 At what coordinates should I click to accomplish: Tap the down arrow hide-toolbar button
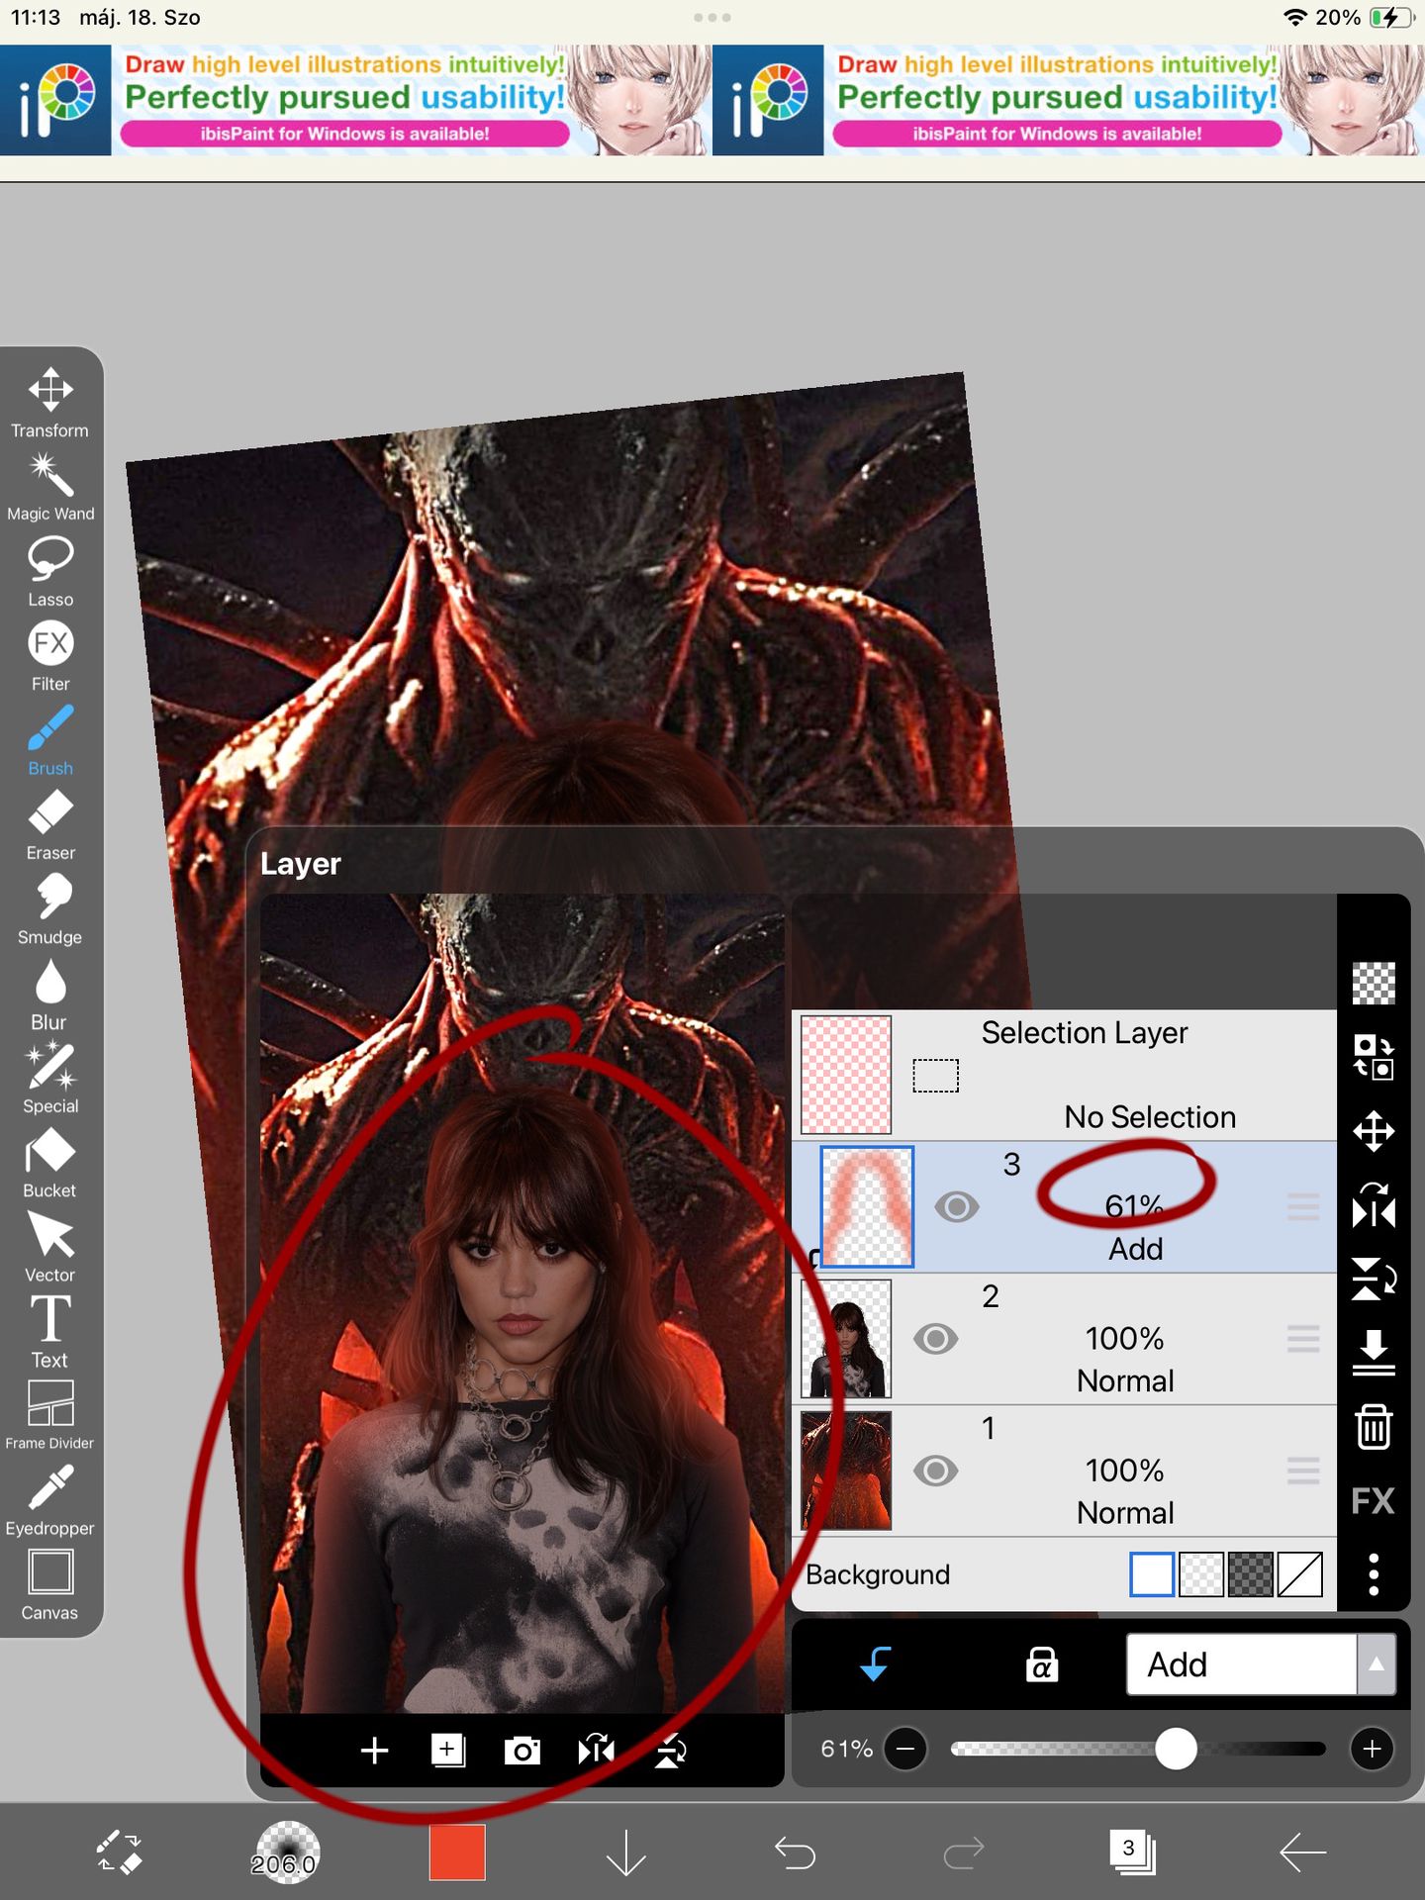(x=625, y=1852)
